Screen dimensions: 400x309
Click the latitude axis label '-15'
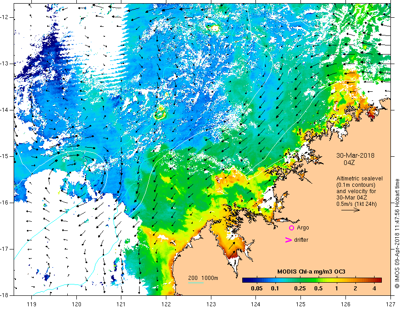(5, 156)
